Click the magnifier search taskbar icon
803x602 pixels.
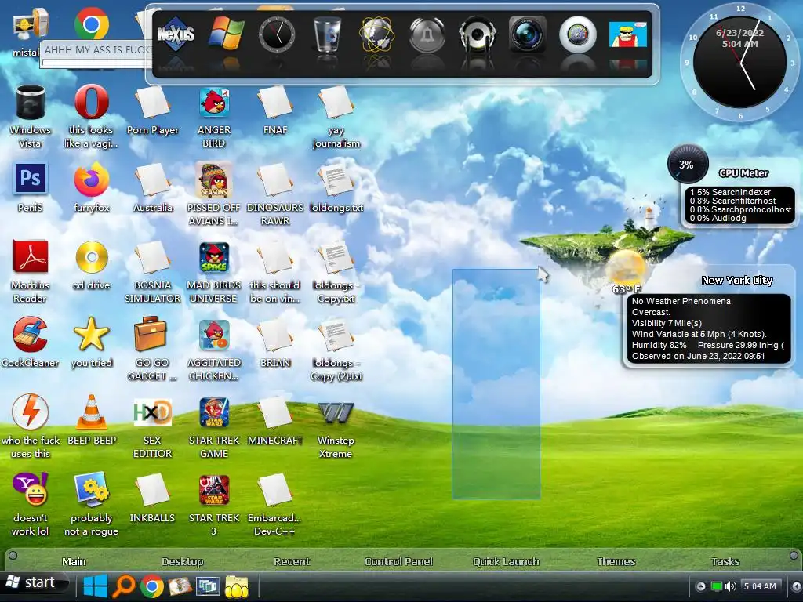tap(123, 586)
